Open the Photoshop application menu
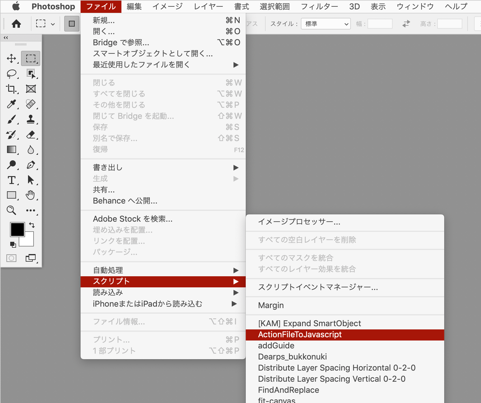481x403 pixels. pos(53,6)
